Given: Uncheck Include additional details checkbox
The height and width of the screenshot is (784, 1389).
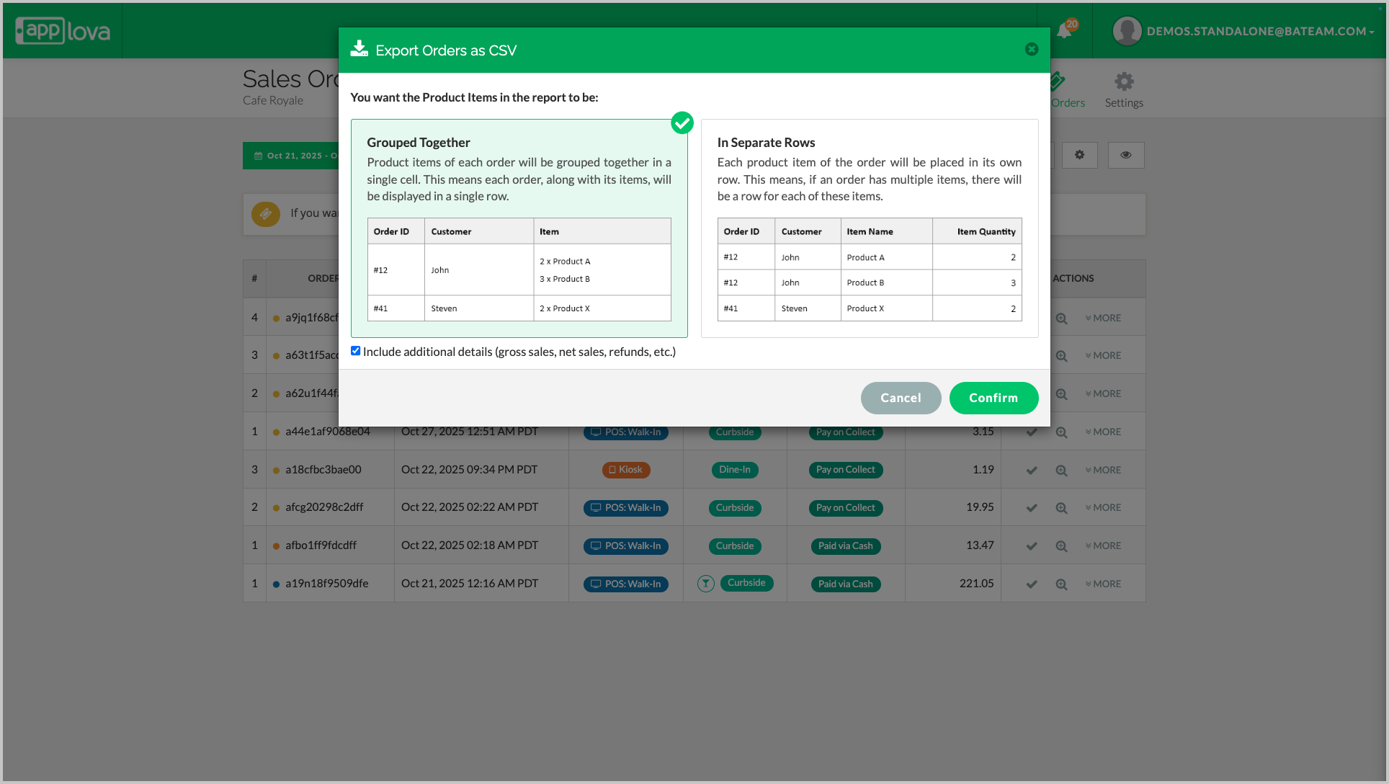Looking at the screenshot, I should pos(355,351).
